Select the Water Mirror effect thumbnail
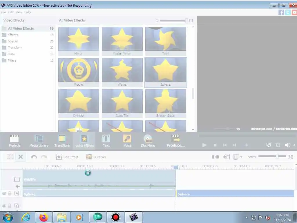This screenshot has width=297, height=223. pos(122,41)
